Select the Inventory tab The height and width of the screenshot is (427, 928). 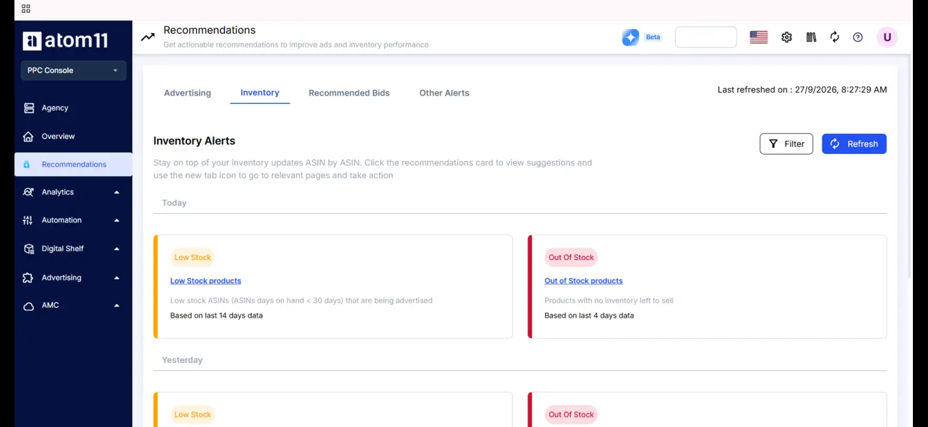[260, 93]
